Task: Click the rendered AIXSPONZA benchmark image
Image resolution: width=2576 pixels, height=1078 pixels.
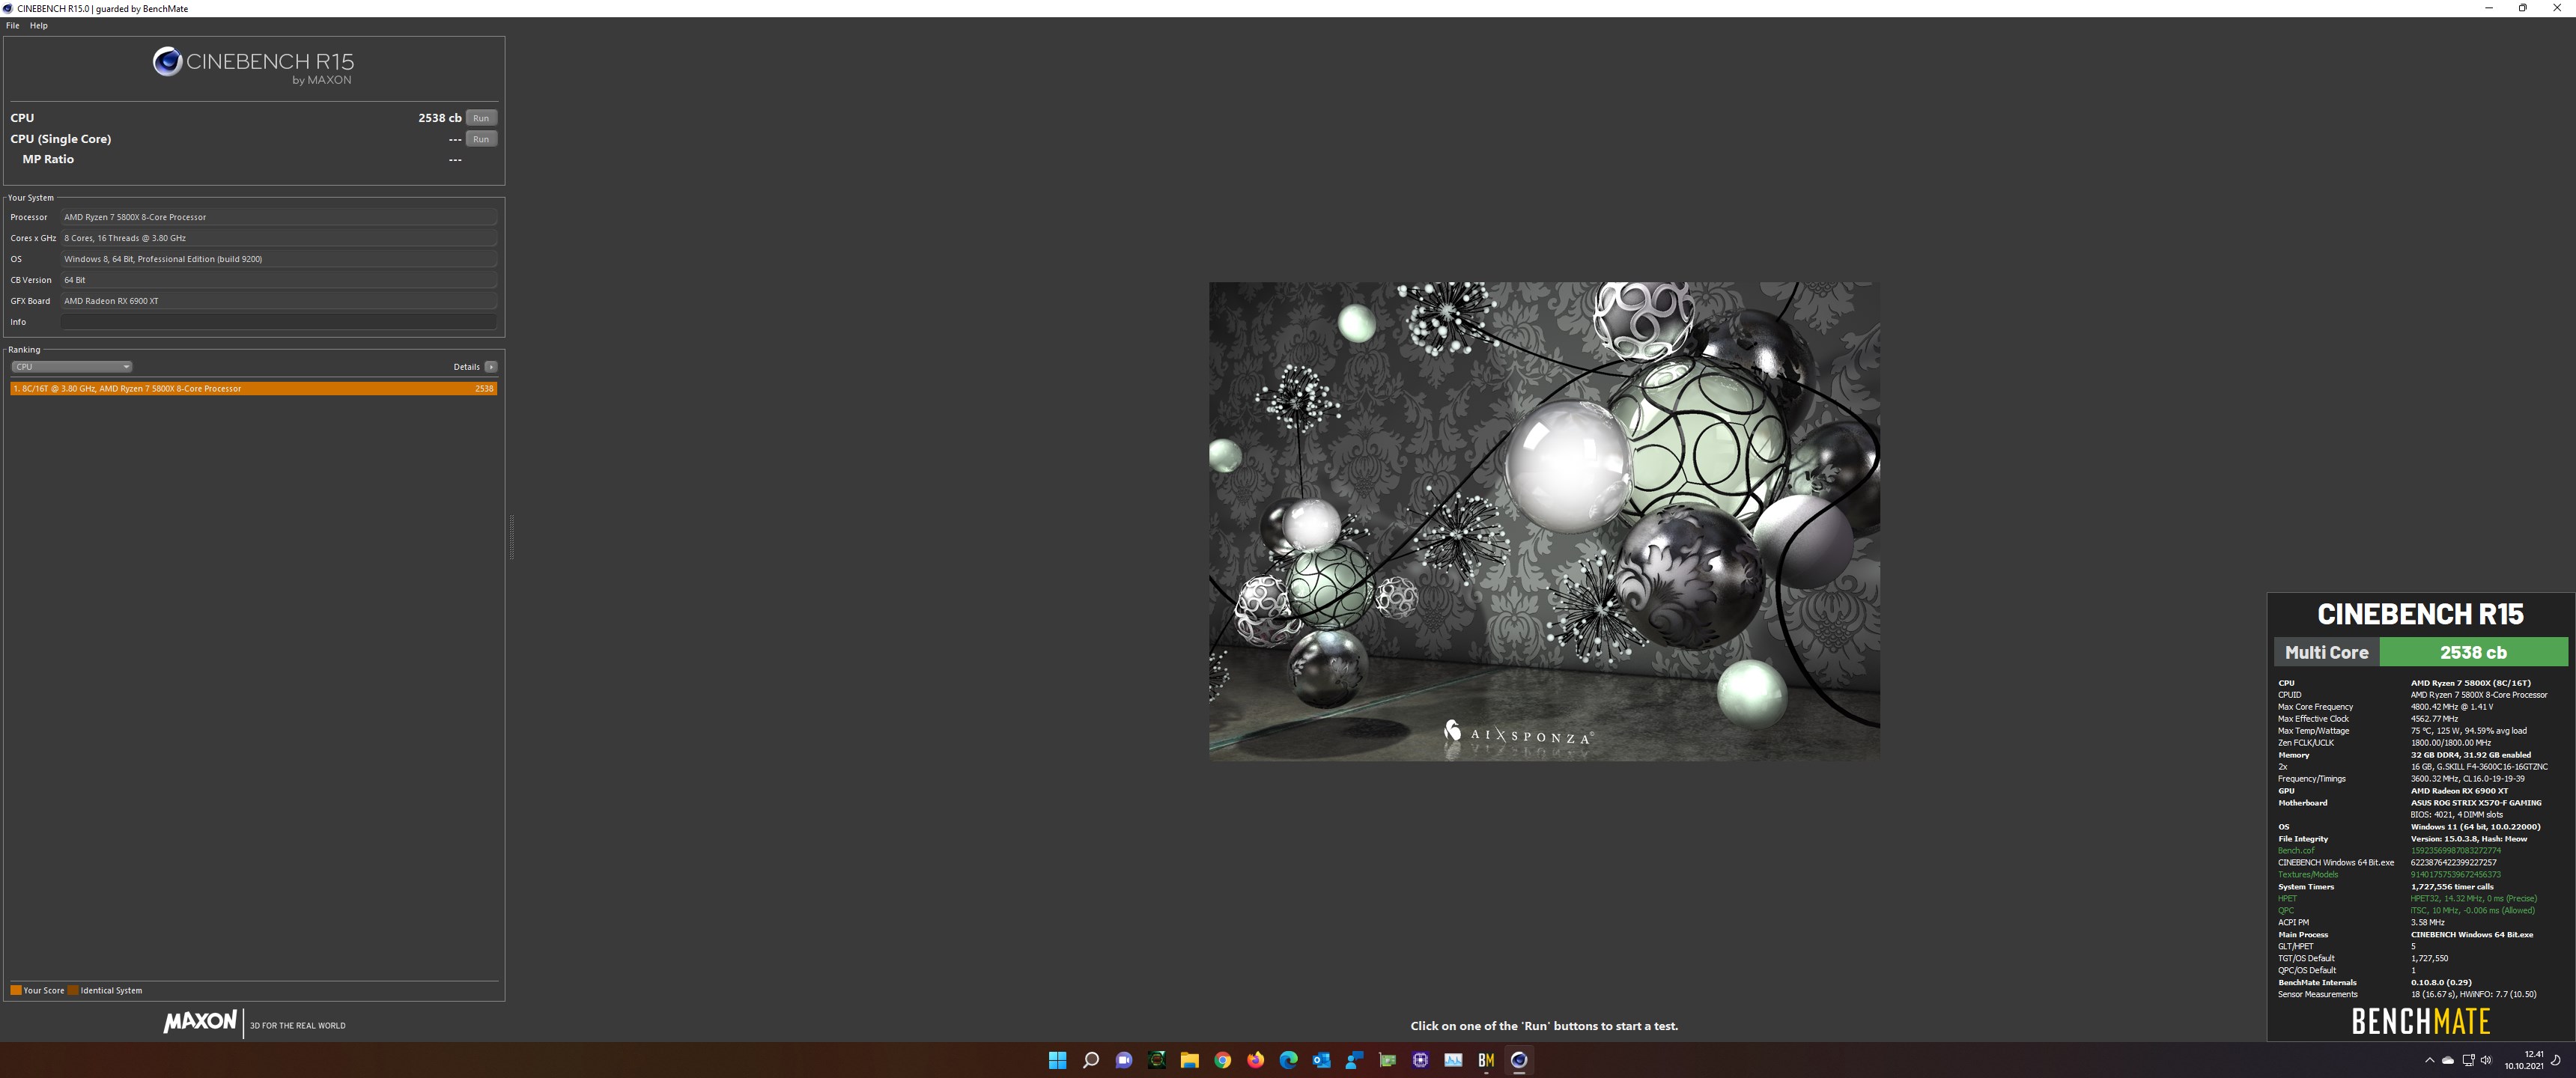Action: pos(1544,521)
